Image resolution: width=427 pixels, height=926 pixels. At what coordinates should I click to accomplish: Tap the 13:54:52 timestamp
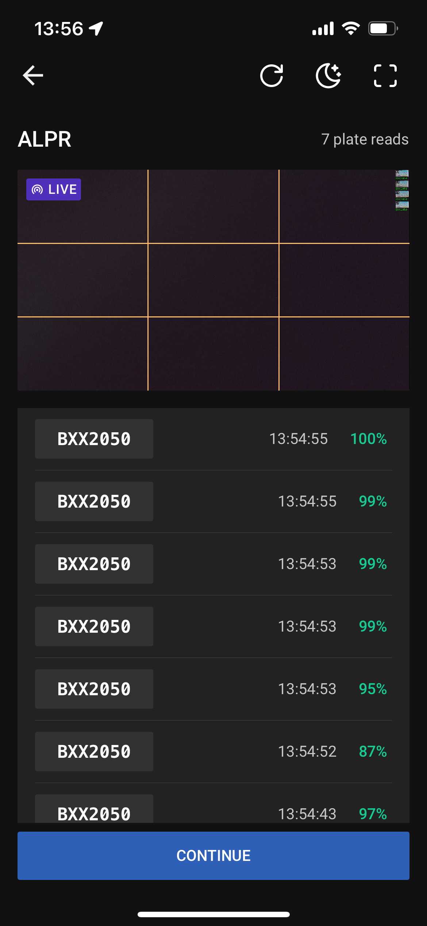click(x=307, y=752)
